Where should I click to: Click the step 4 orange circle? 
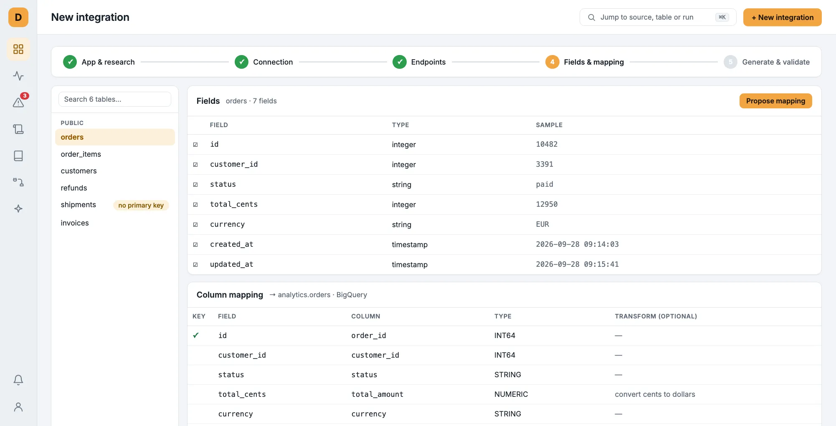(552, 62)
